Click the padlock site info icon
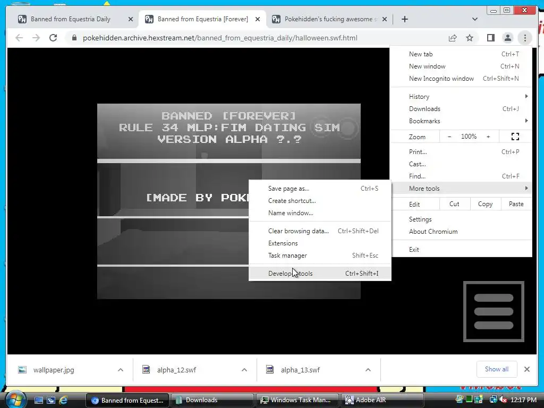Screen dimensions: 544x408 (x=74, y=38)
